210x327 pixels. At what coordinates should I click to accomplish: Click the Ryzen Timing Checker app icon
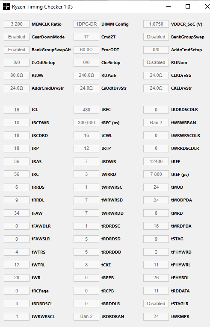pyautogui.click(x=6, y=7)
